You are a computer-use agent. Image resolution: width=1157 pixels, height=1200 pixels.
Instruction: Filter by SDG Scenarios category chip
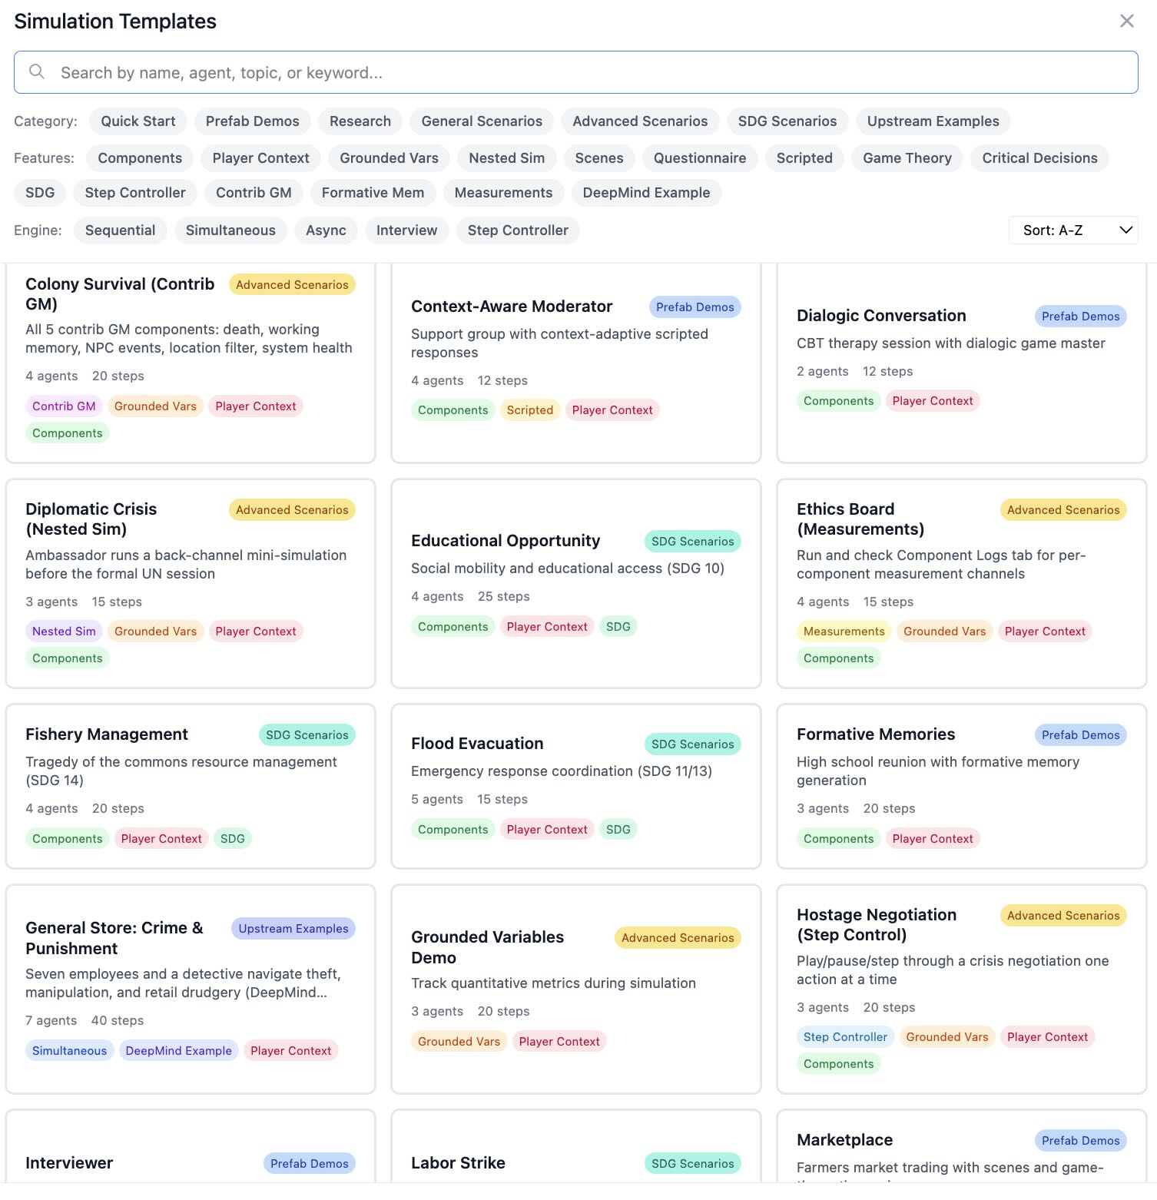click(787, 121)
